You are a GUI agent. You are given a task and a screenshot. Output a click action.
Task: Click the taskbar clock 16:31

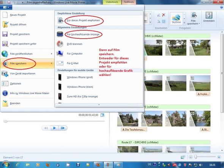click(212, 165)
